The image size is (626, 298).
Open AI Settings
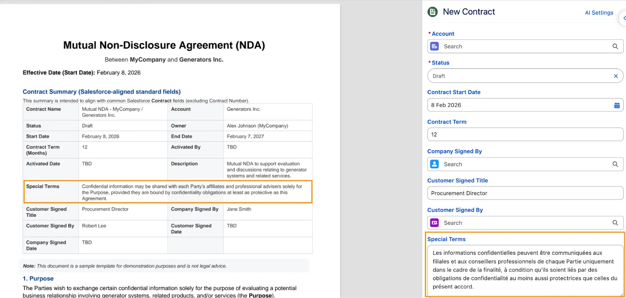(x=599, y=13)
